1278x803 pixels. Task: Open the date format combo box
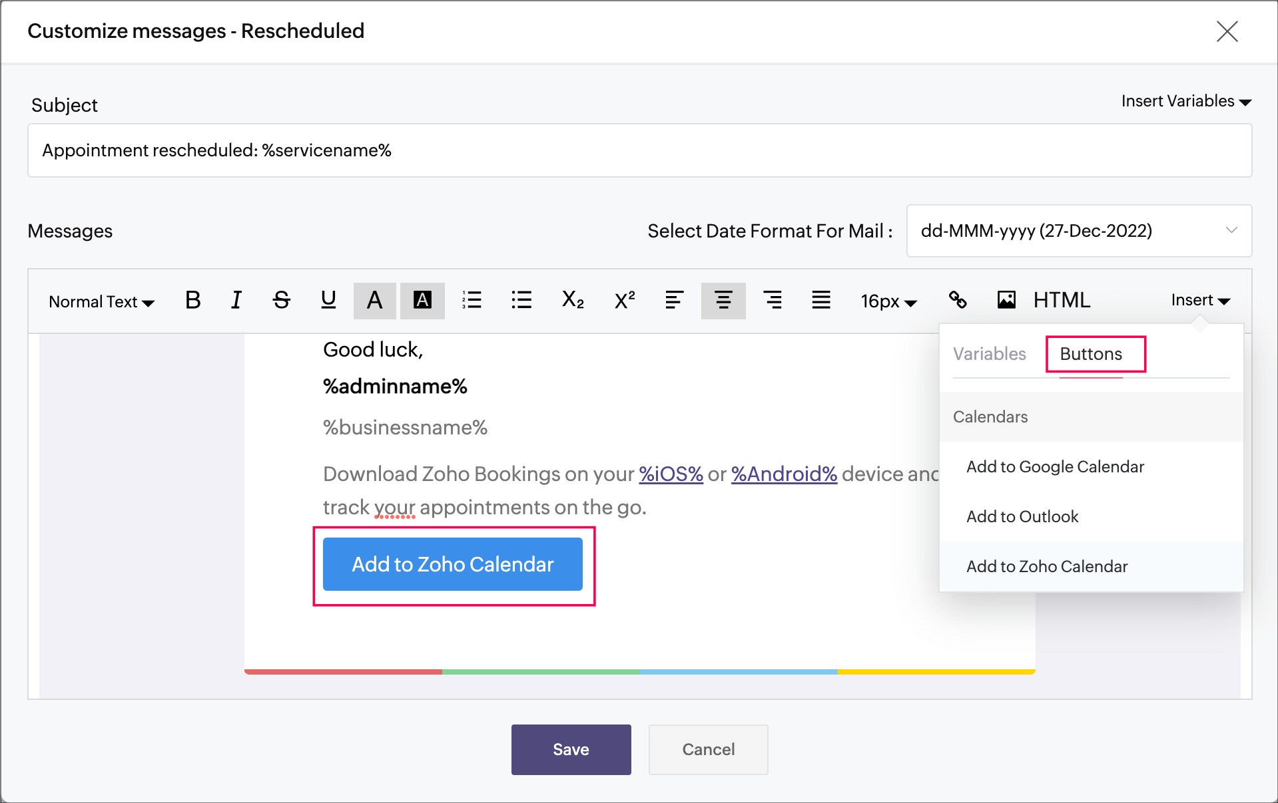click(x=1079, y=231)
